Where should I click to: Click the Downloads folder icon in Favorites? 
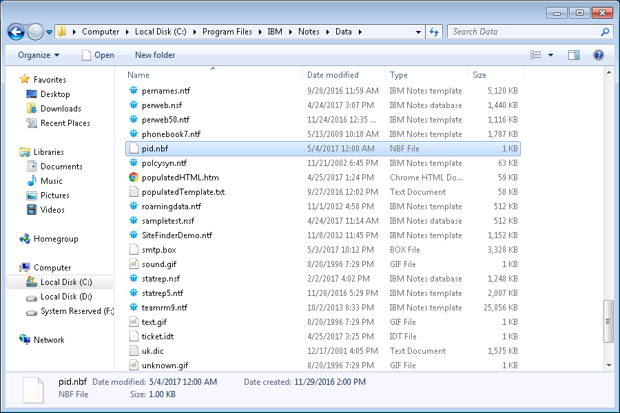(32, 109)
